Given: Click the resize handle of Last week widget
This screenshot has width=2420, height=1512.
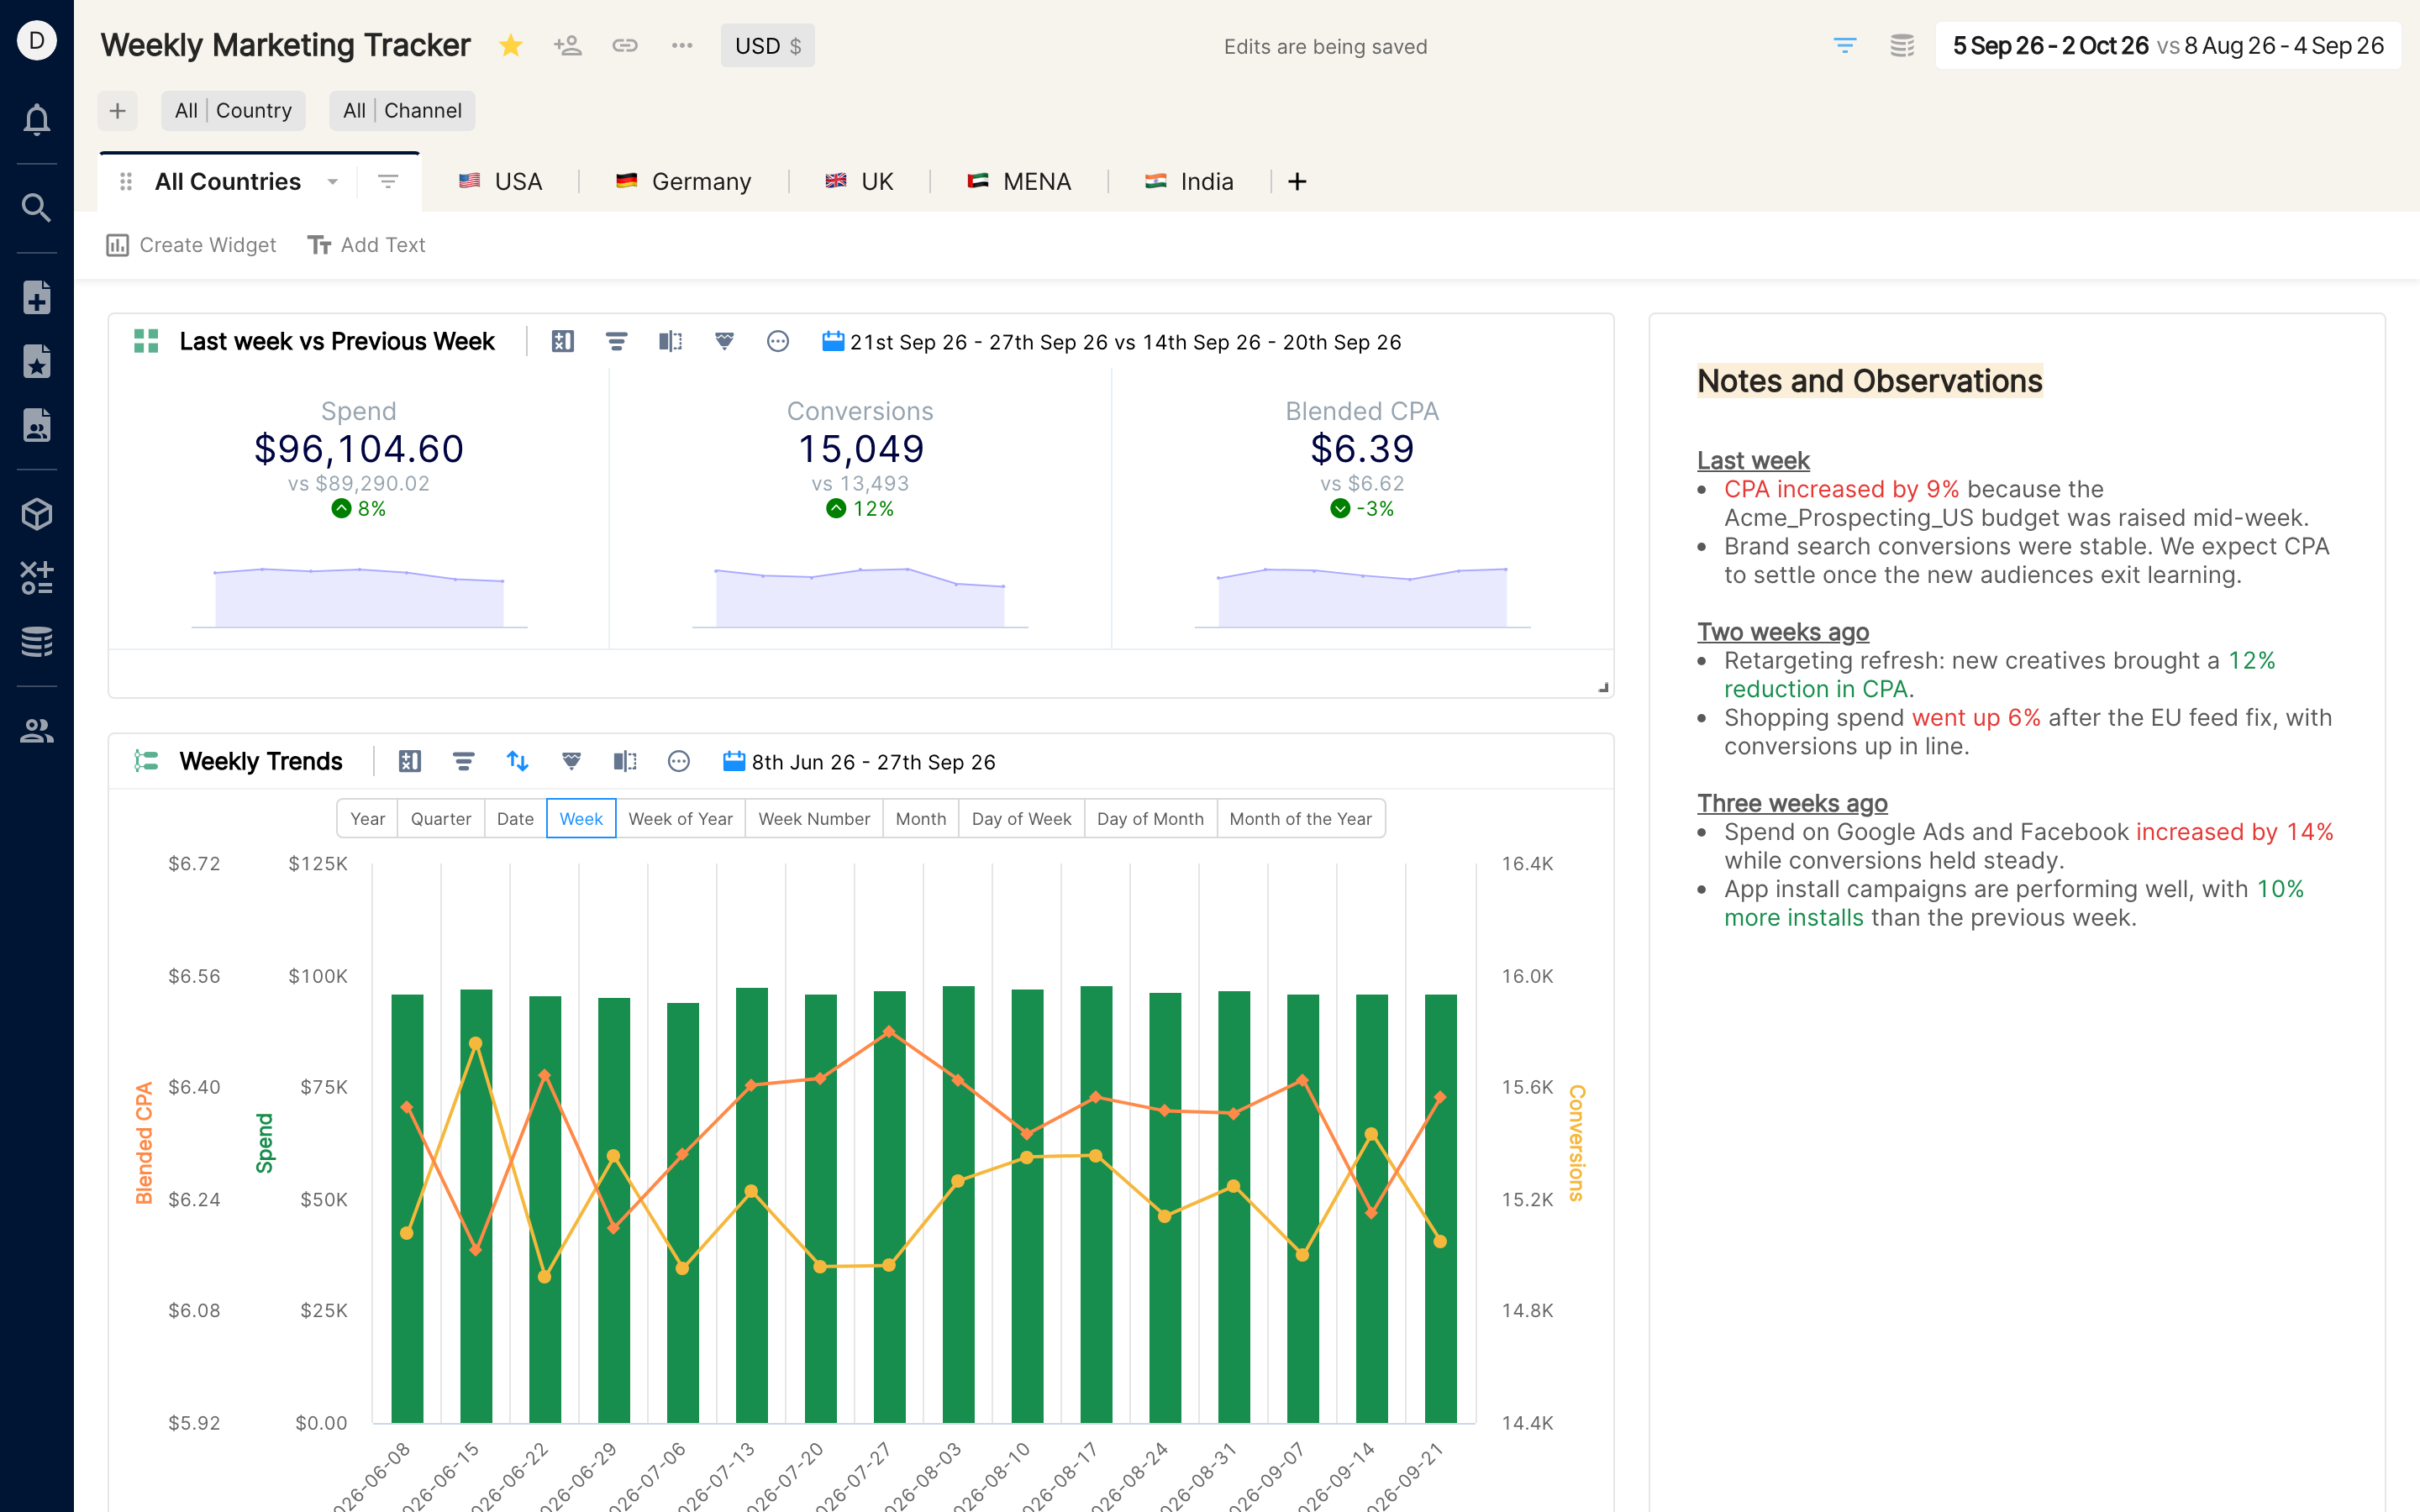Looking at the screenshot, I should tap(1603, 687).
